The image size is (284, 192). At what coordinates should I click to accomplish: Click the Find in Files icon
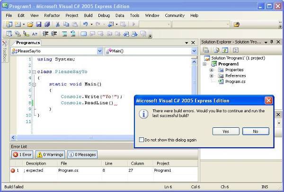pos(237,24)
